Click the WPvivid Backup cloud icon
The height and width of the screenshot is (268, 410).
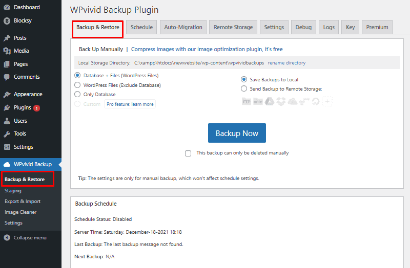[7, 164]
